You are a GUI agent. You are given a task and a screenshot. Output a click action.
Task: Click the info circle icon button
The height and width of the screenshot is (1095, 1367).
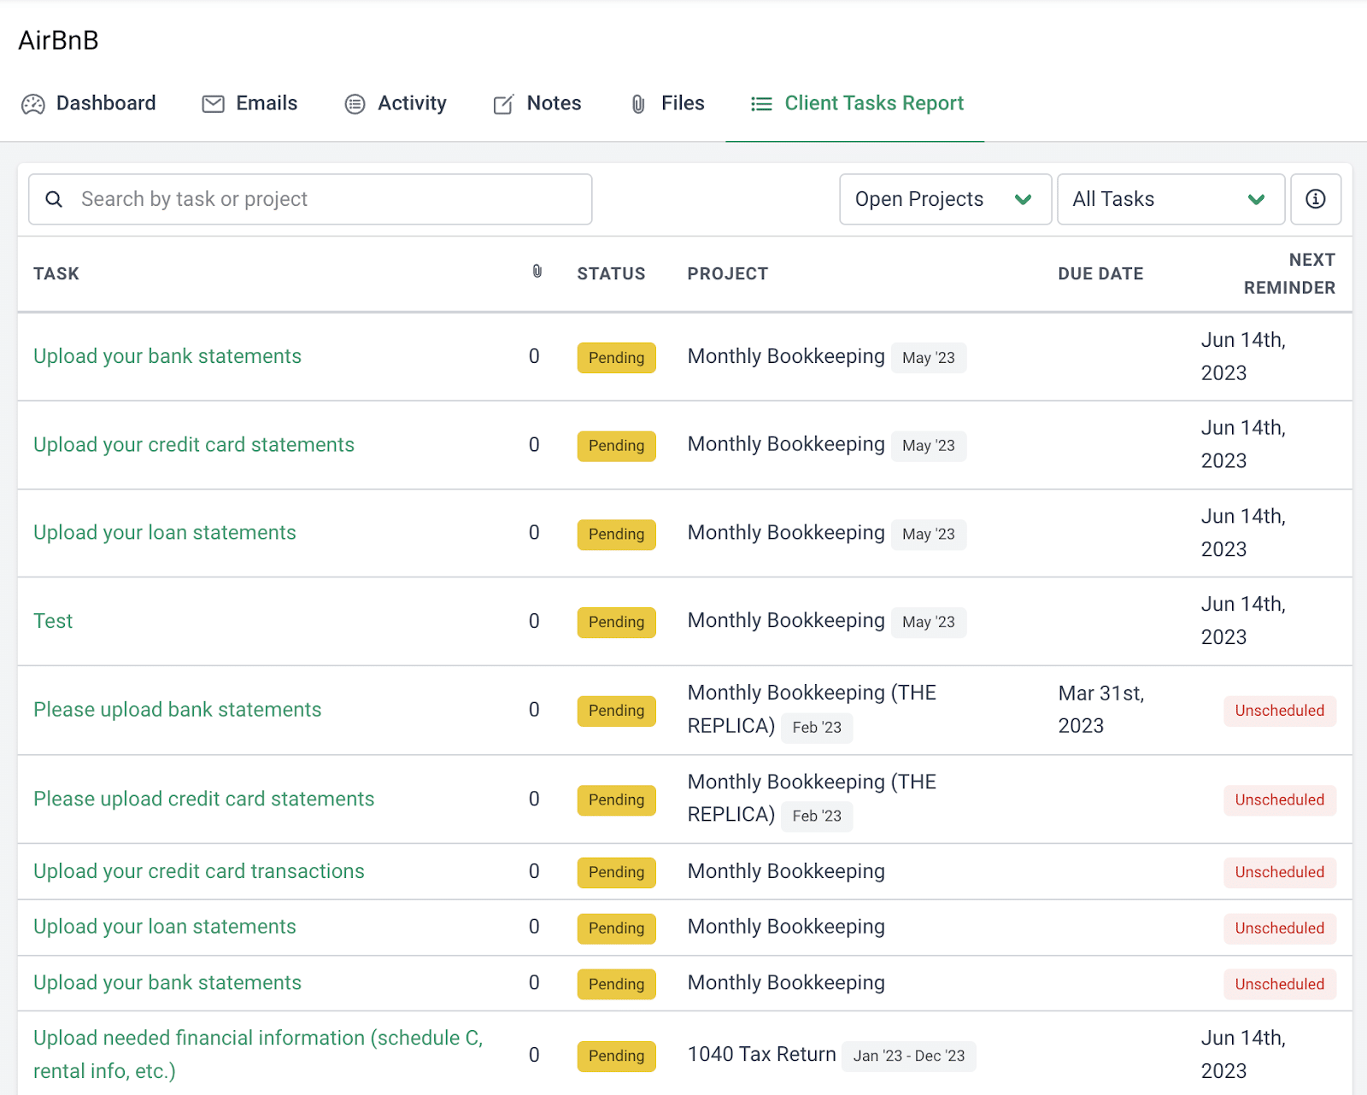coord(1316,199)
